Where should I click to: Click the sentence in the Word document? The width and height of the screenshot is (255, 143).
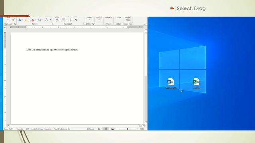pos(52,50)
